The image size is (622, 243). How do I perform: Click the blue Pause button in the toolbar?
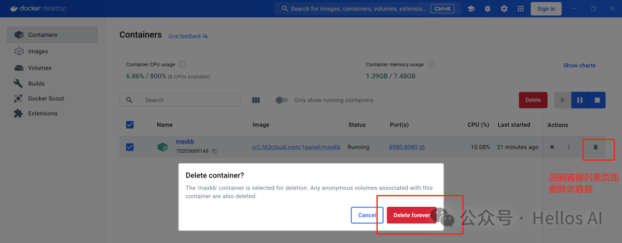[x=579, y=100]
